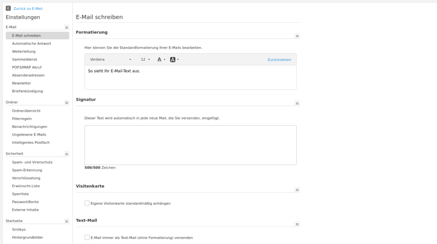437x244 pixels.
Task: Click inside the Signatur text box
Action: (x=190, y=145)
